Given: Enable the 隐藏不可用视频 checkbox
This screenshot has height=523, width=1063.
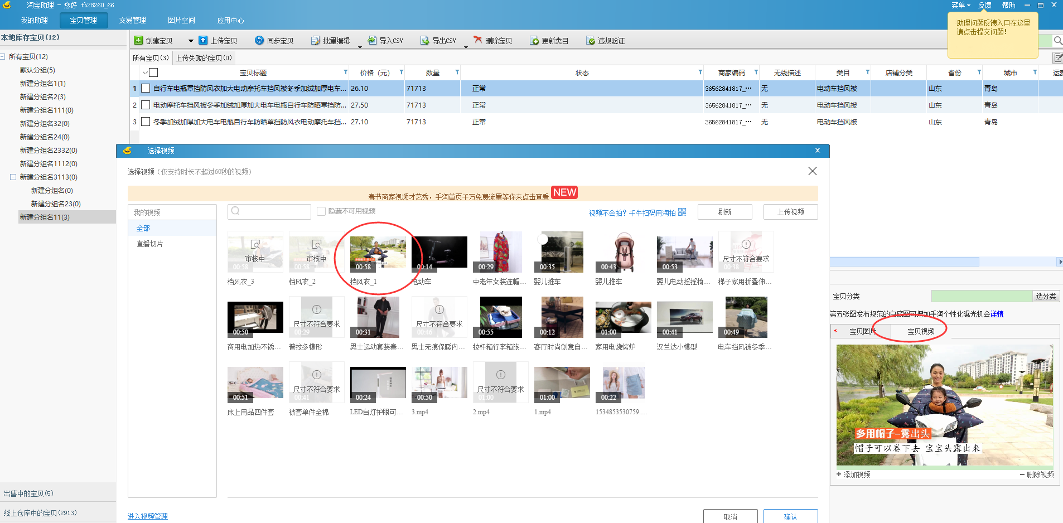Looking at the screenshot, I should [x=321, y=211].
